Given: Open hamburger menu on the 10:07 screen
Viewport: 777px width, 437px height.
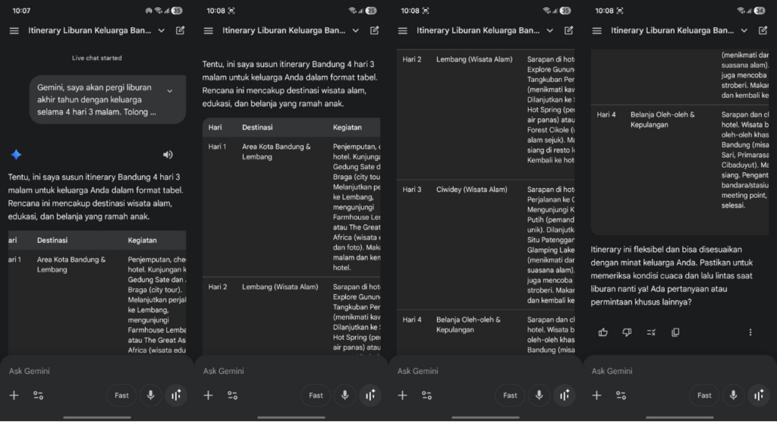Looking at the screenshot, I should point(14,31).
